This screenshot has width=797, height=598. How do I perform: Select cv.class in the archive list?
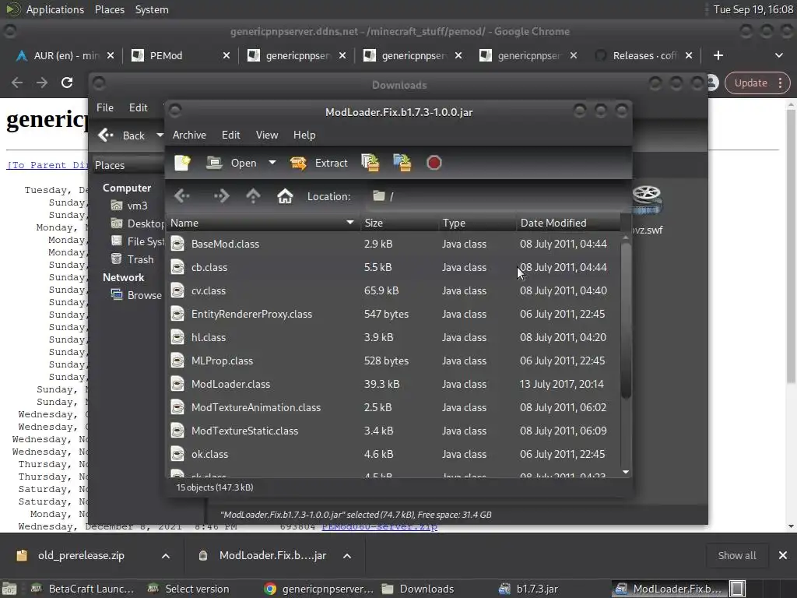tap(393, 291)
